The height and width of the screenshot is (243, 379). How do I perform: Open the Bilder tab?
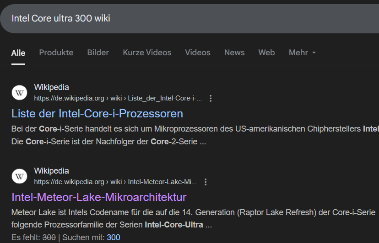(98, 53)
